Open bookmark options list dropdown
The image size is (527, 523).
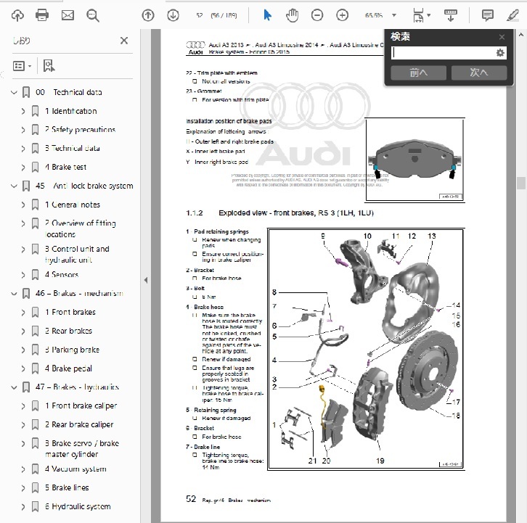[x=22, y=66]
